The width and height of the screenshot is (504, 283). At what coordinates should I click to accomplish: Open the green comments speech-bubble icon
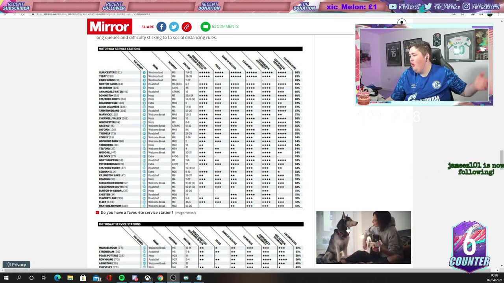coord(205,26)
